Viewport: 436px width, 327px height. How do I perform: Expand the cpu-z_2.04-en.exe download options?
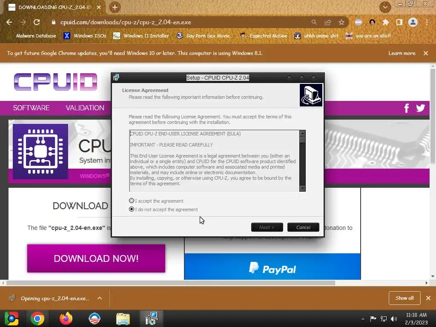[x=100, y=298]
